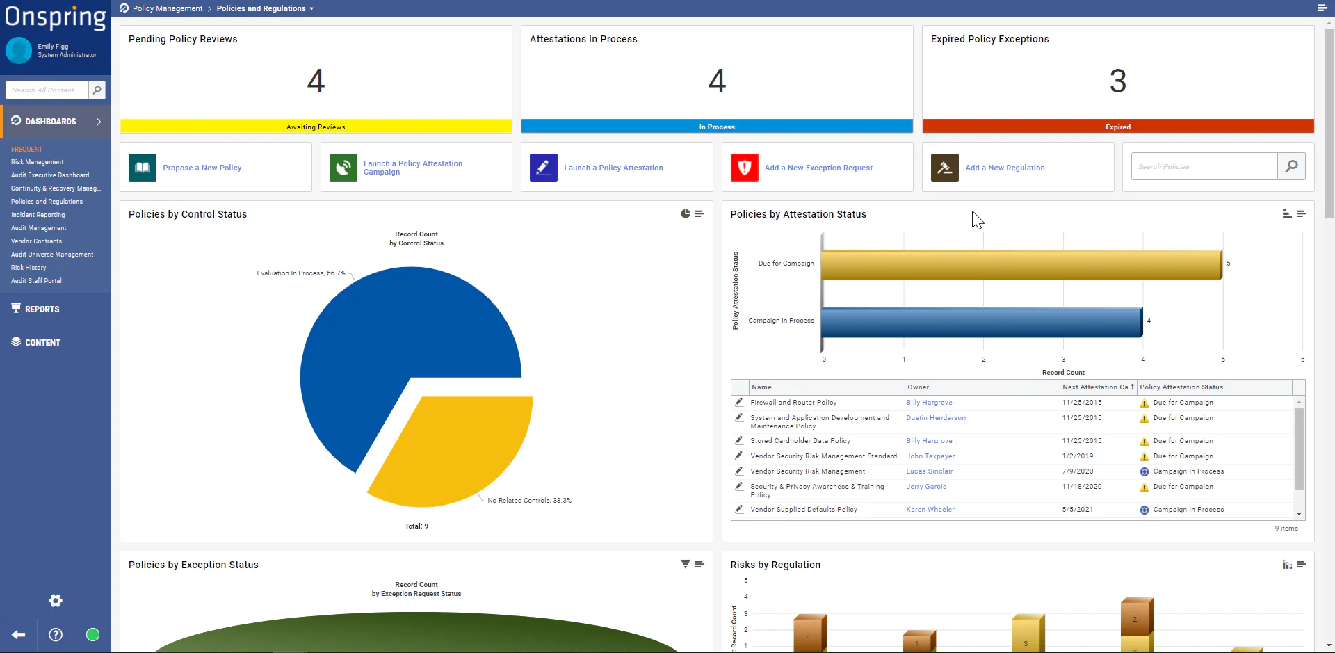Open the menu icon of Policies by Control Status
Image resolution: width=1335 pixels, height=653 pixels.
[x=699, y=214]
